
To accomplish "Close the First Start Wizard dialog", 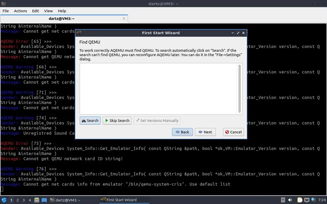I will coord(243,33).
